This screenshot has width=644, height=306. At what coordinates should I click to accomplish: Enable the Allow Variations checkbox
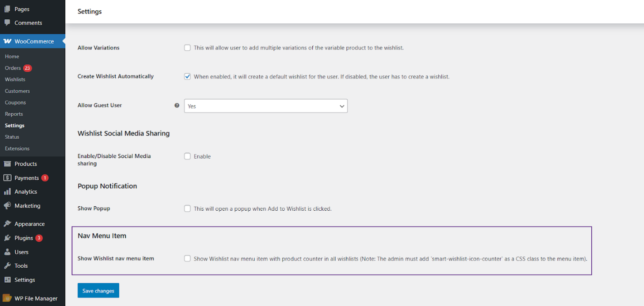click(187, 47)
